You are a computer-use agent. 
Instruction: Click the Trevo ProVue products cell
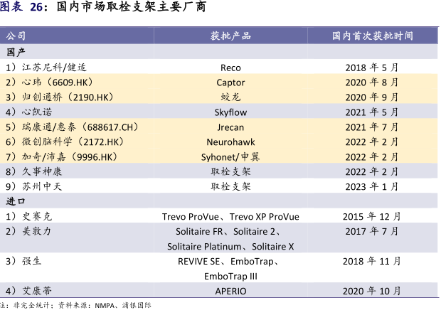point(230,217)
